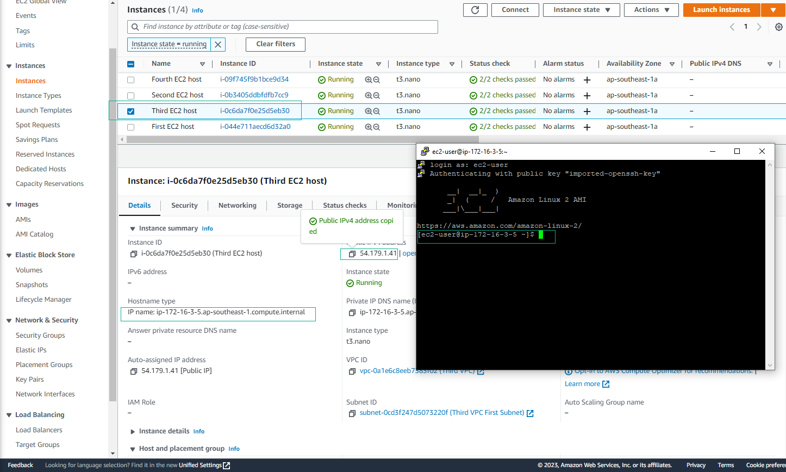Screen dimensions: 786x472
Task: Click the search magnifier icon in filter box
Action: [x=135, y=27]
